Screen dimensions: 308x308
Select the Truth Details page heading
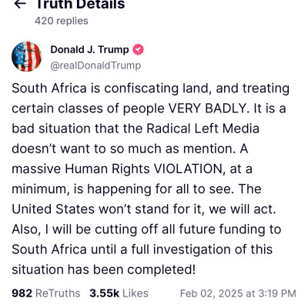80,5
